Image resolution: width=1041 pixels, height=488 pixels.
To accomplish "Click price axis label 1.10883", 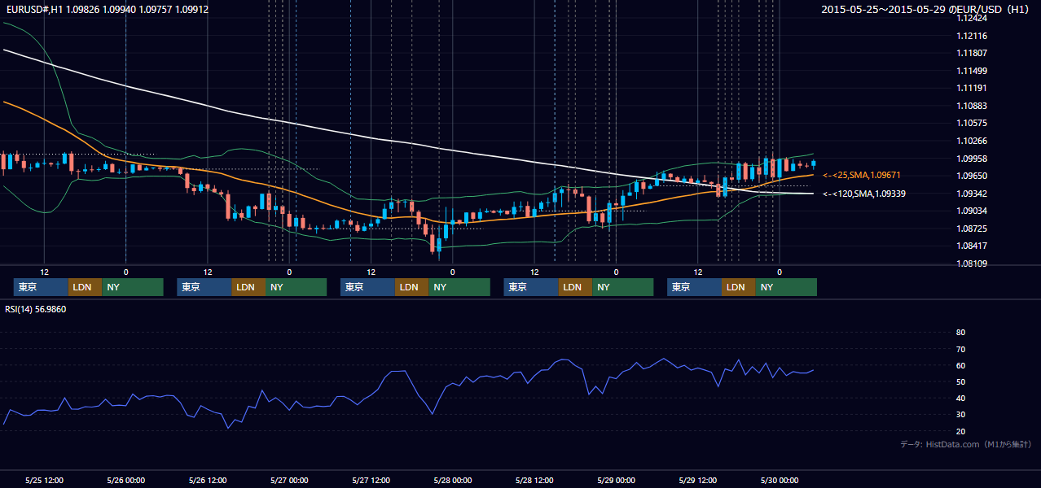I will (973, 106).
